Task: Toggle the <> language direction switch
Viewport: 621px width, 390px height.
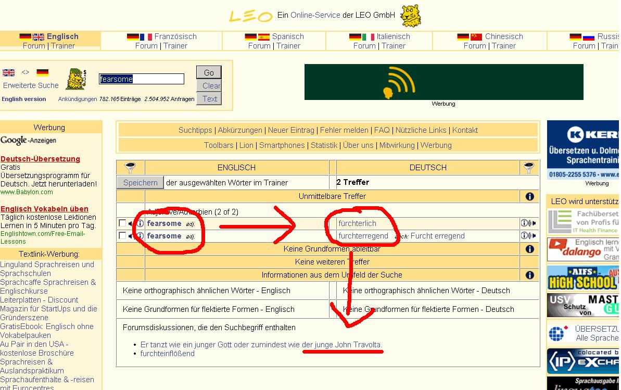Action: pyautogui.click(x=26, y=72)
